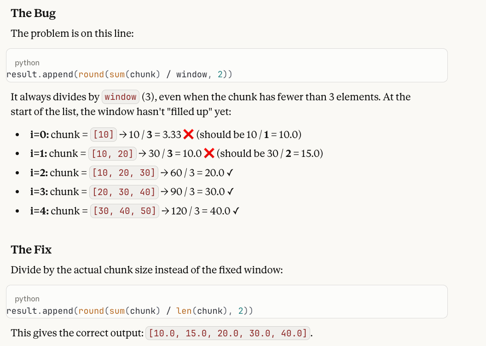
Task: Click the [30, 40, 50] code chip
Action: (125, 211)
